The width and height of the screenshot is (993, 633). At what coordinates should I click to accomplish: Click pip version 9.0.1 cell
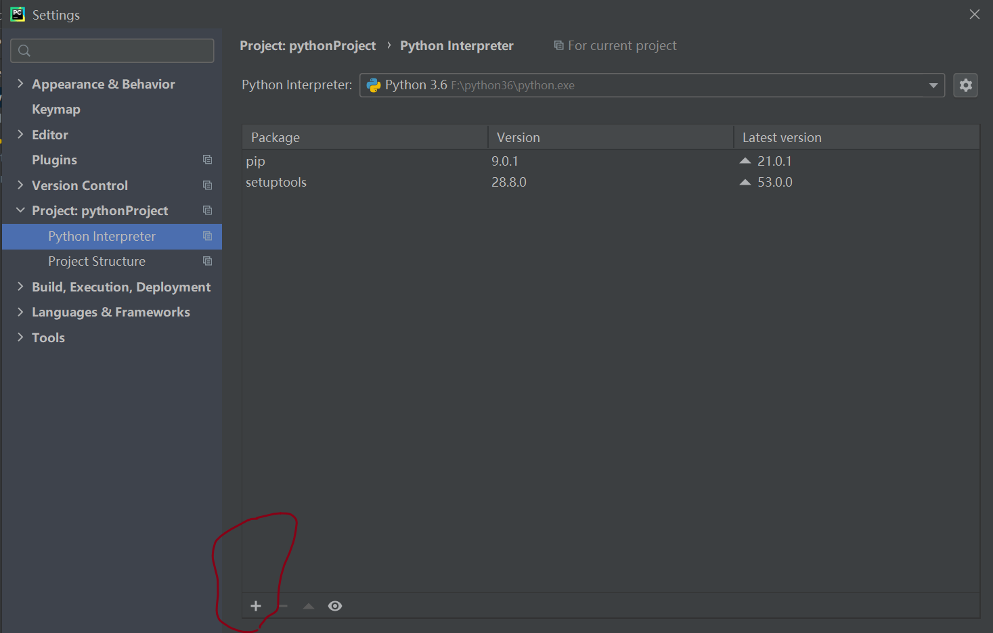pyautogui.click(x=505, y=161)
